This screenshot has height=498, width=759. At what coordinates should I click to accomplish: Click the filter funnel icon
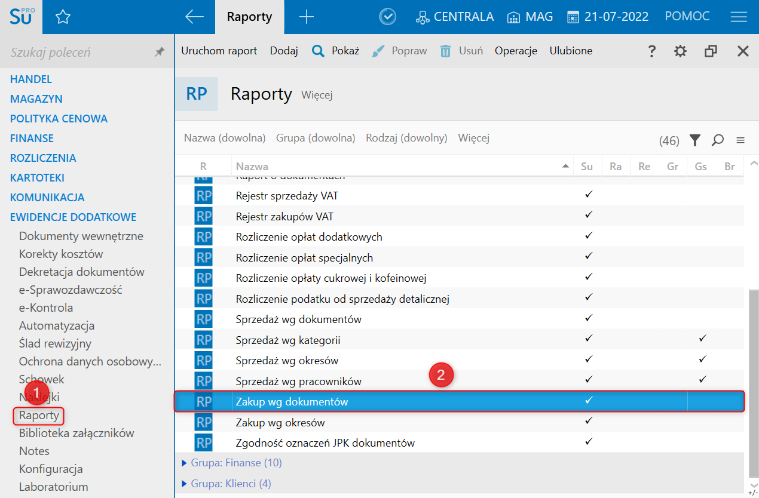click(x=694, y=140)
